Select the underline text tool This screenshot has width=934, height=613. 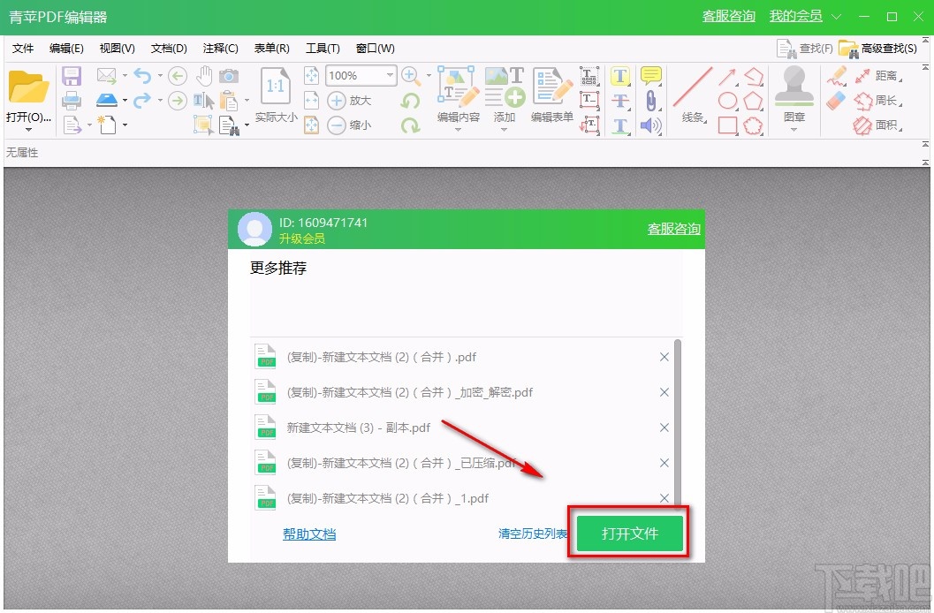click(620, 125)
